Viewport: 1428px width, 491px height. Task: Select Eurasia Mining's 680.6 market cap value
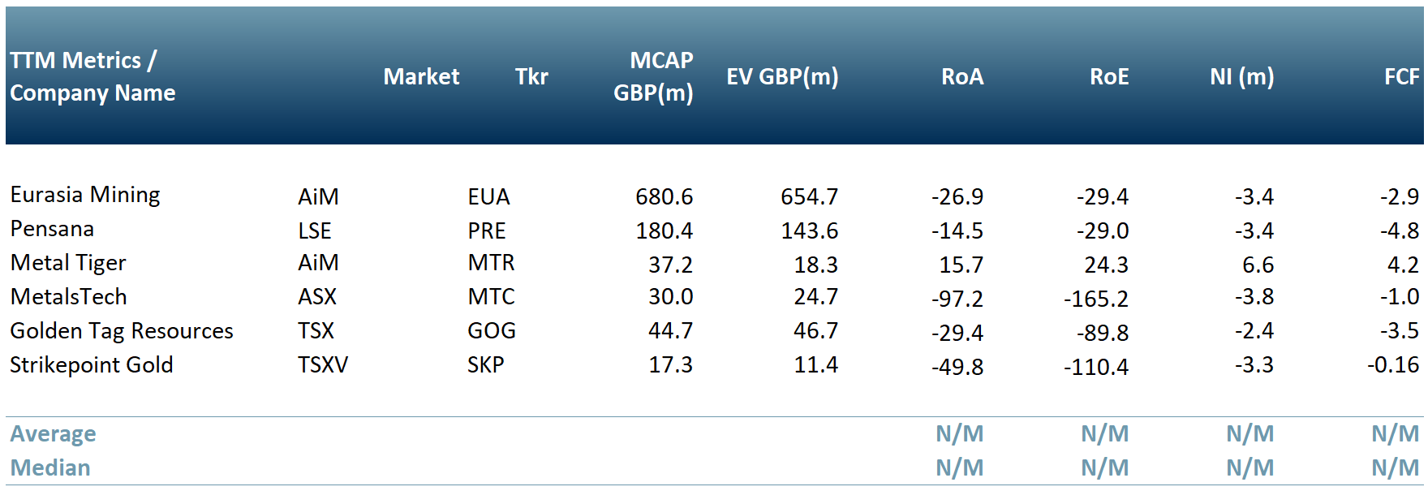pyautogui.click(x=664, y=196)
